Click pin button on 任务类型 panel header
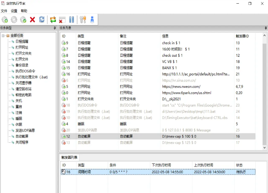This screenshot has width=268, height=193. [54, 28]
